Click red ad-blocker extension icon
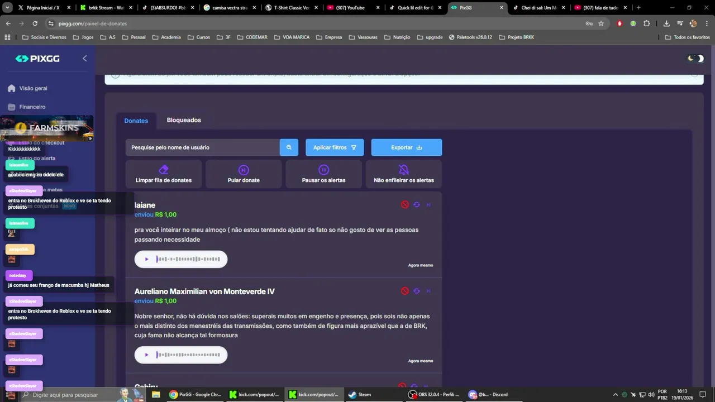This screenshot has height=402, width=715. (x=619, y=23)
